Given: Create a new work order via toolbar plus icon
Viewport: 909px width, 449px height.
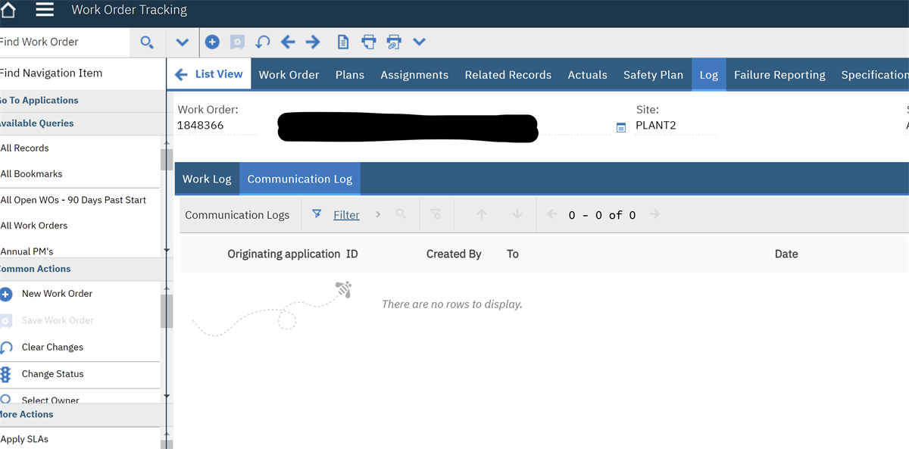Looking at the screenshot, I should (212, 42).
